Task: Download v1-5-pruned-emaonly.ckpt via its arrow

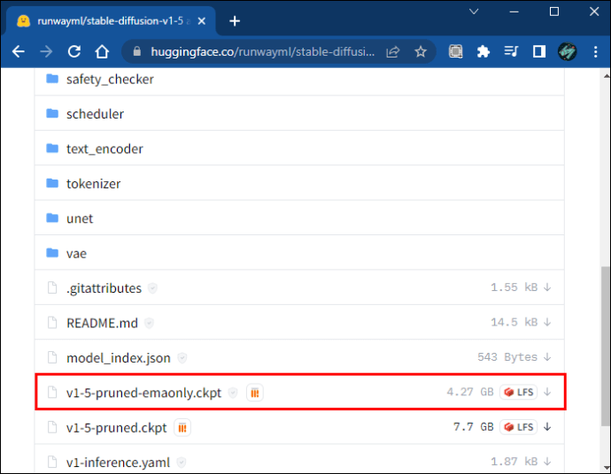Action: pyautogui.click(x=547, y=392)
